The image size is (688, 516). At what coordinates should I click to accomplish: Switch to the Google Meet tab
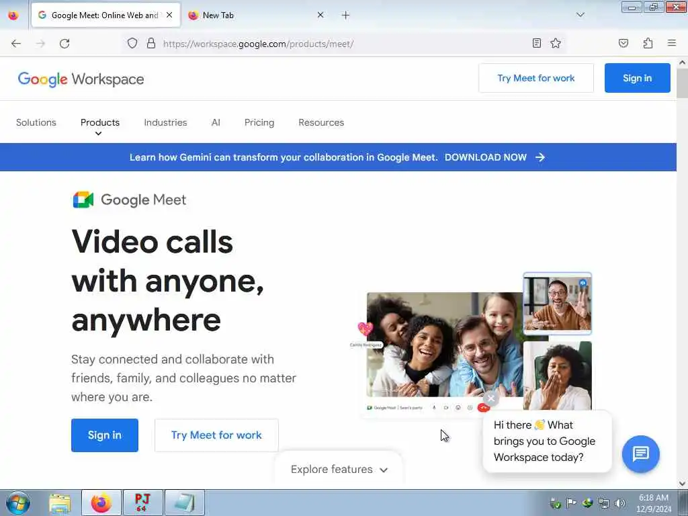105,15
